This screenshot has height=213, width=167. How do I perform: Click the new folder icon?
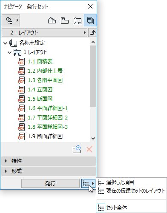click(x=77, y=149)
